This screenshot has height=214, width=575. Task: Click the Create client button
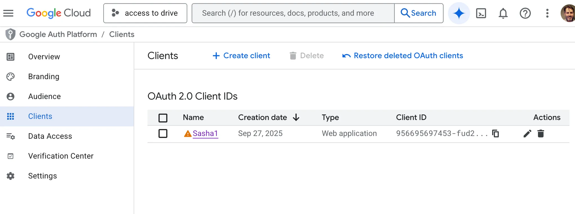(x=241, y=56)
